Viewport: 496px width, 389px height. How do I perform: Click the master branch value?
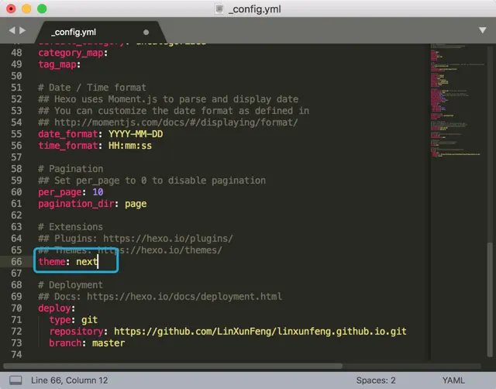click(x=108, y=343)
